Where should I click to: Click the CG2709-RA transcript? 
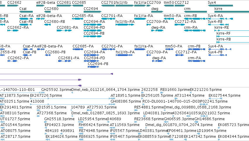coord(149,25)
